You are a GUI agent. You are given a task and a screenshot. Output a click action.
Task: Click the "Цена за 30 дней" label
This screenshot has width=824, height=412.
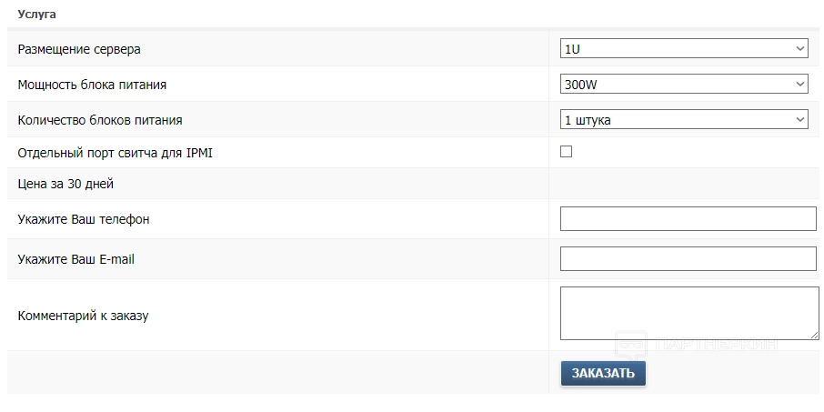pos(65,184)
